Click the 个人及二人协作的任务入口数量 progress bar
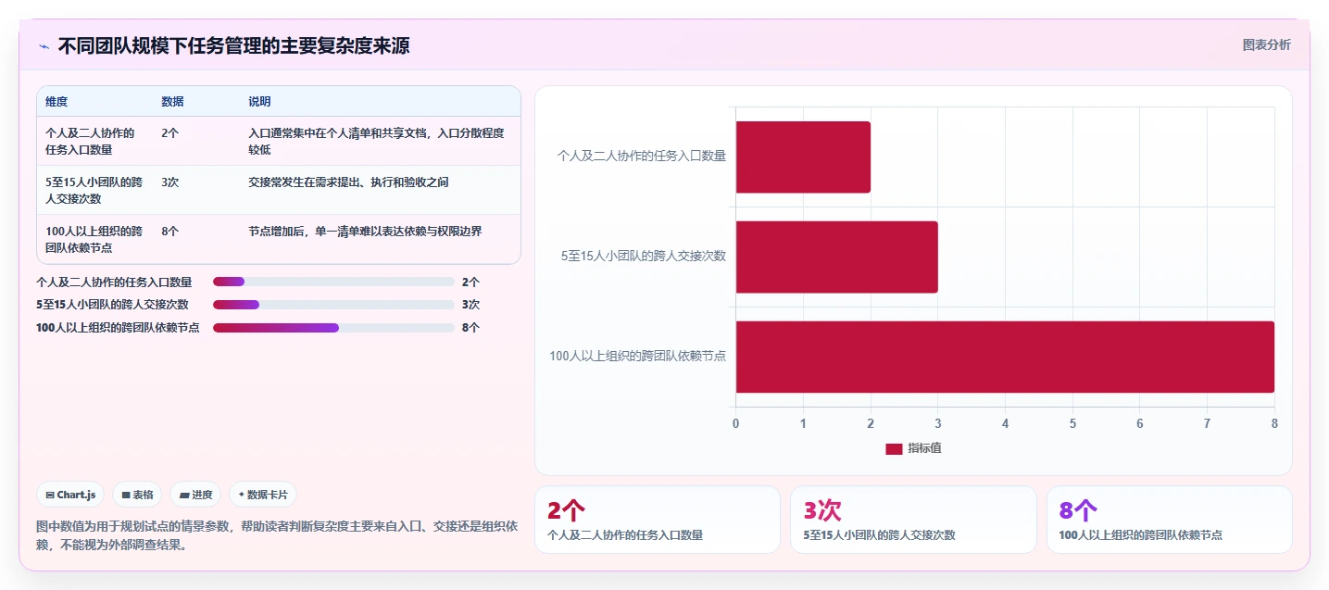 coord(333,282)
